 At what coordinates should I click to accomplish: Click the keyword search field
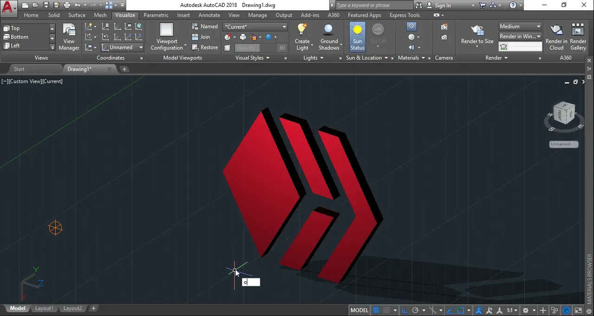tap(374, 5)
